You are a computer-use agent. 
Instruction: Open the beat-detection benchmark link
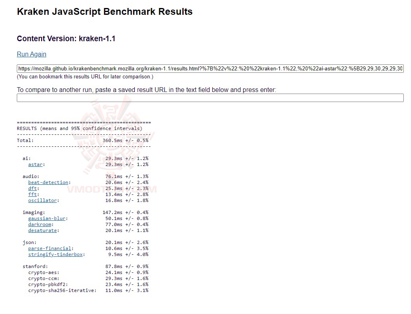(x=48, y=182)
